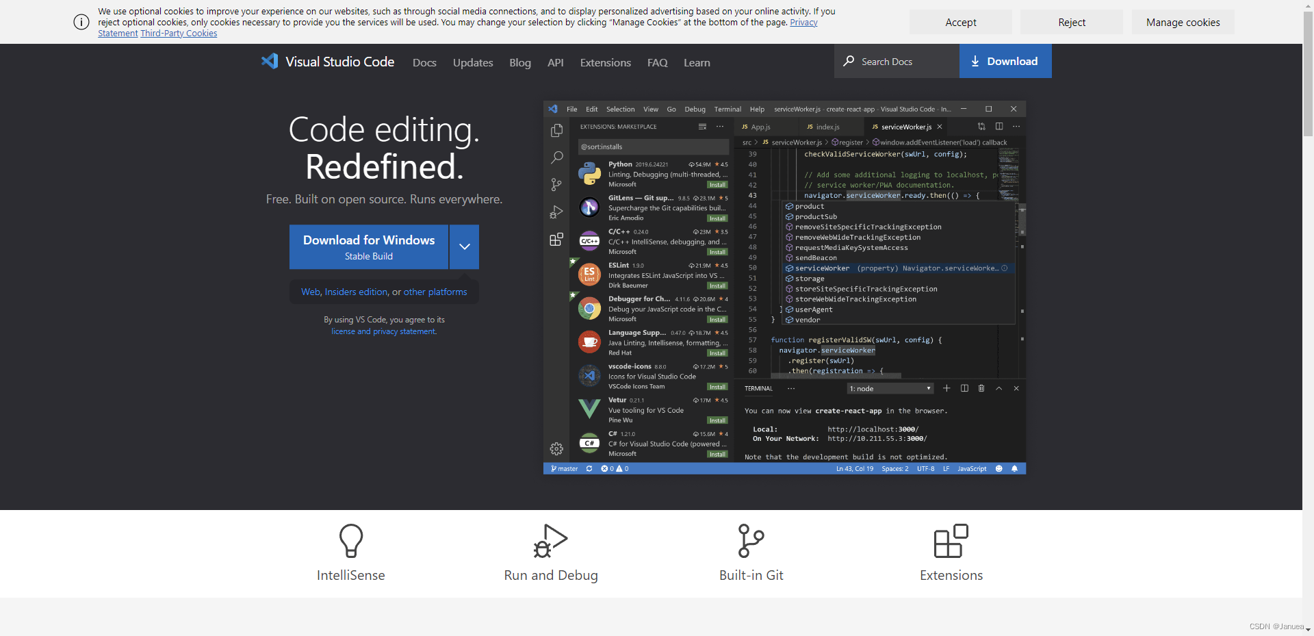
Task: Open the Manage gear icon in activity bar
Action: click(x=556, y=449)
